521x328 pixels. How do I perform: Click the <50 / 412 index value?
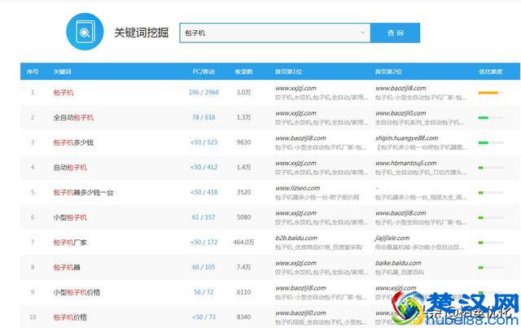click(x=204, y=167)
